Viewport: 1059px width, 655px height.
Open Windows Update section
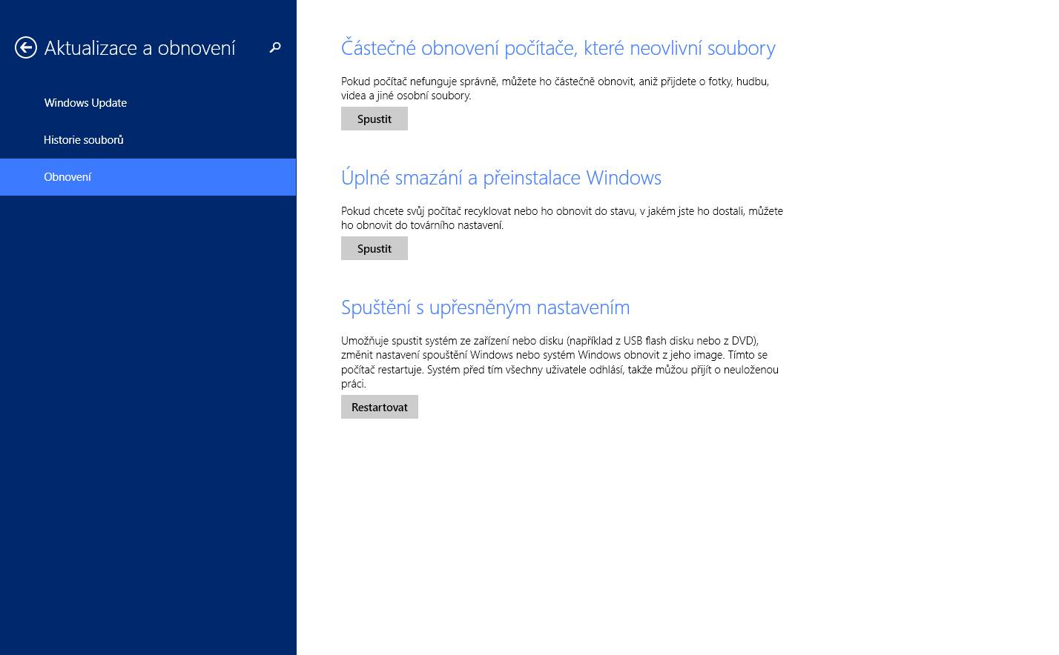point(148,103)
